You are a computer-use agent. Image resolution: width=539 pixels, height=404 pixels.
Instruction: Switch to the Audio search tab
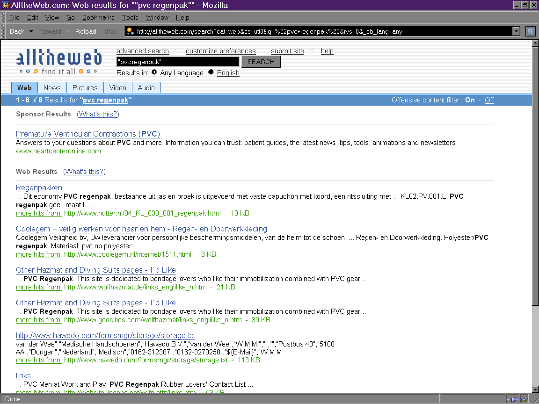[146, 87]
